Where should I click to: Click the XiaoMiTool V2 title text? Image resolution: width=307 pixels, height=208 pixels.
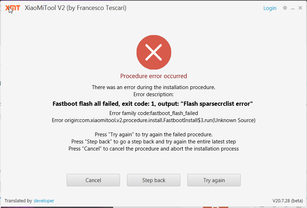point(76,8)
